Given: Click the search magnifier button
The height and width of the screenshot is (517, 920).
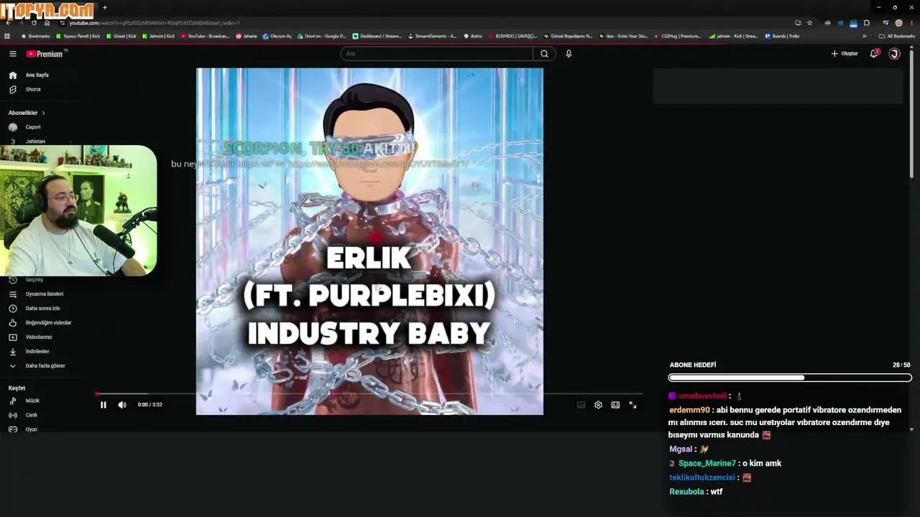Looking at the screenshot, I should 544,54.
